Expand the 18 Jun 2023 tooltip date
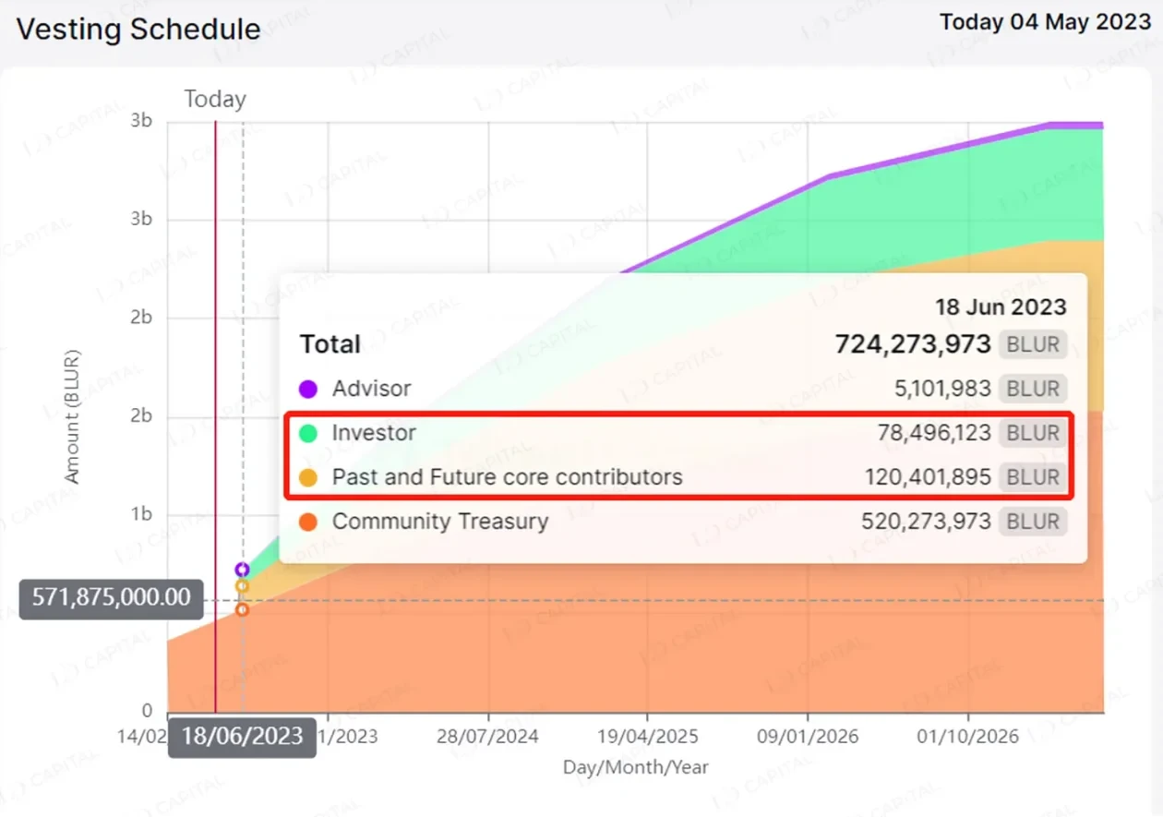1163x817 pixels. click(x=1001, y=306)
